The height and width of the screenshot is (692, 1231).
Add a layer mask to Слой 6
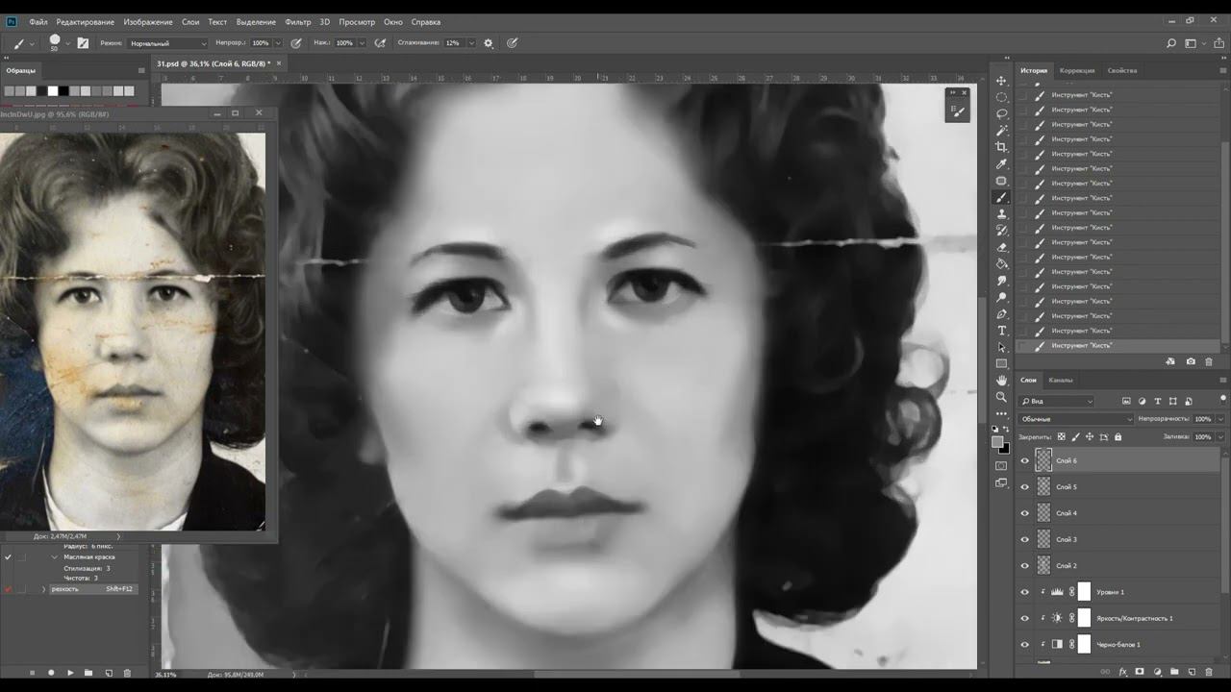[1140, 672]
